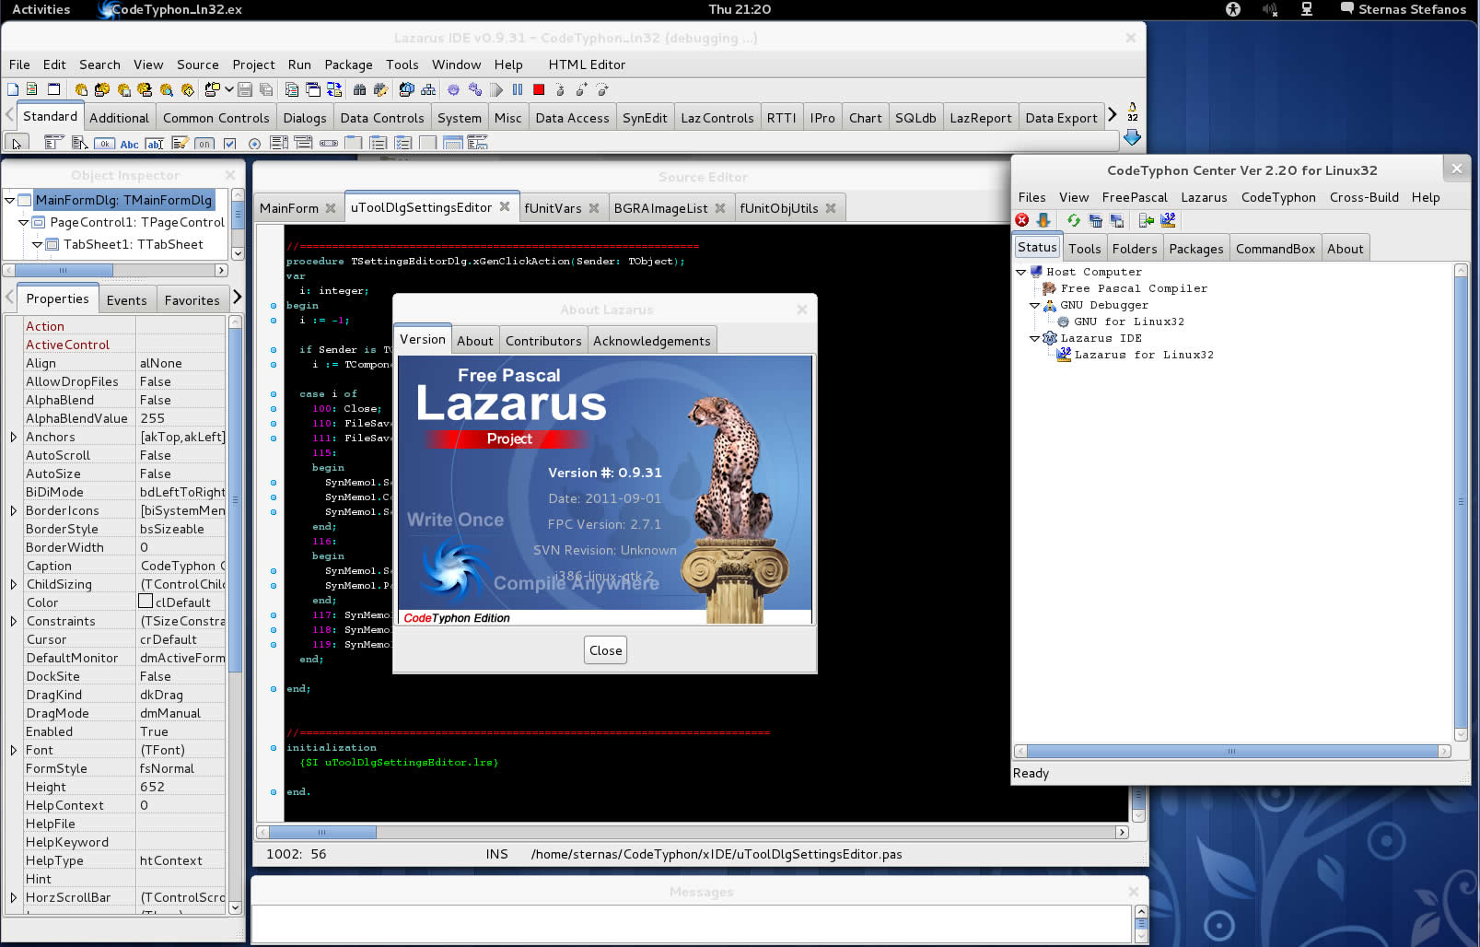
Task: Click the Activities button in top bar
Action: [41, 9]
